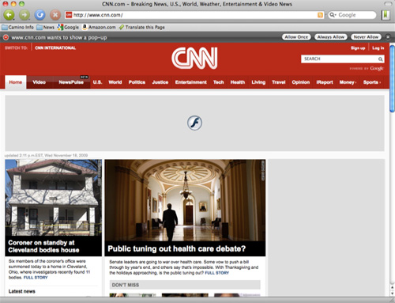Screen dimensions: 395x303
Task: Open the Opinion section
Action: coord(301,82)
